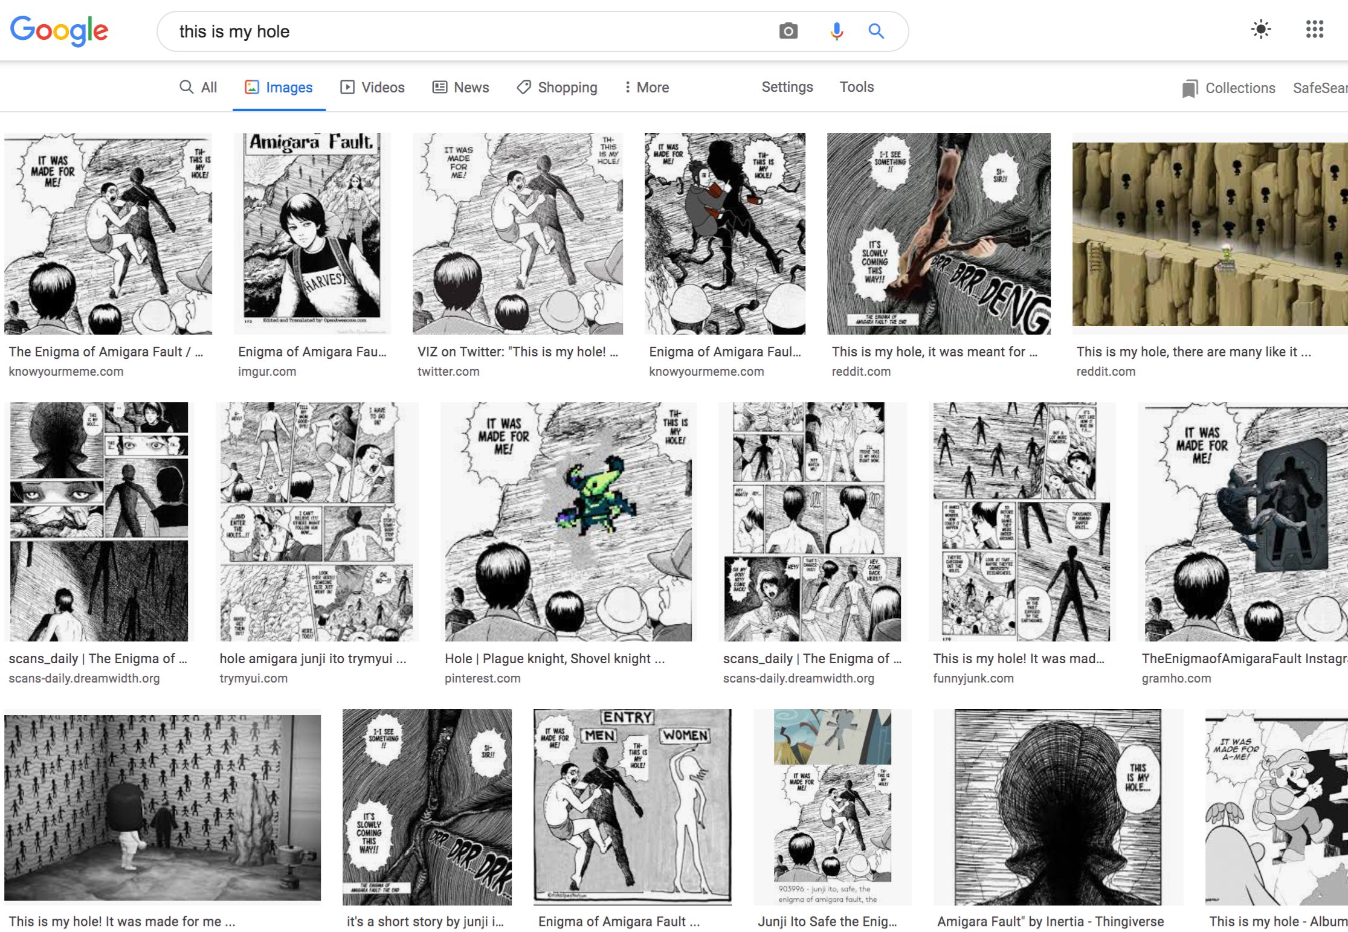Open the 'BRR DENG' reddit image
This screenshot has width=1348, height=932.
click(939, 234)
